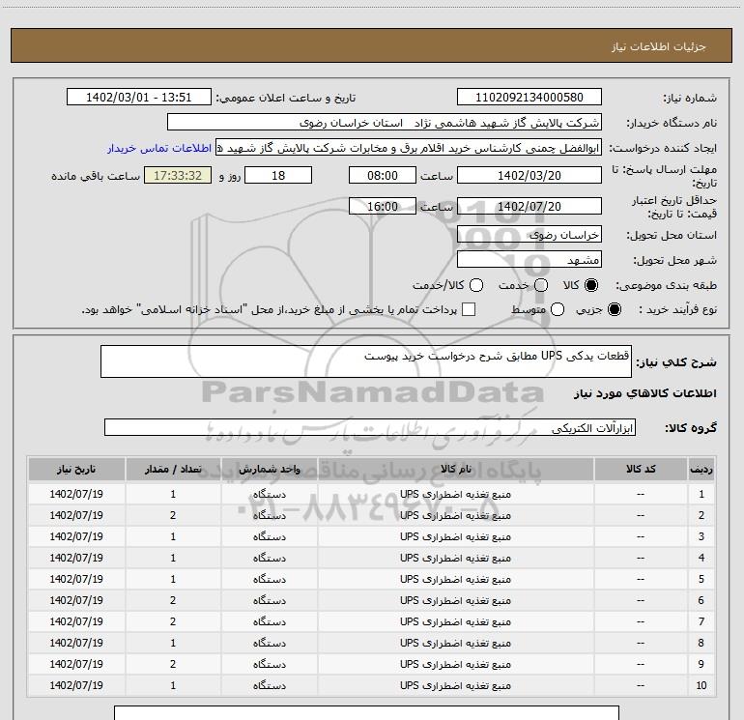Enable the treasury documents payment checkbox

[x=470, y=309]
